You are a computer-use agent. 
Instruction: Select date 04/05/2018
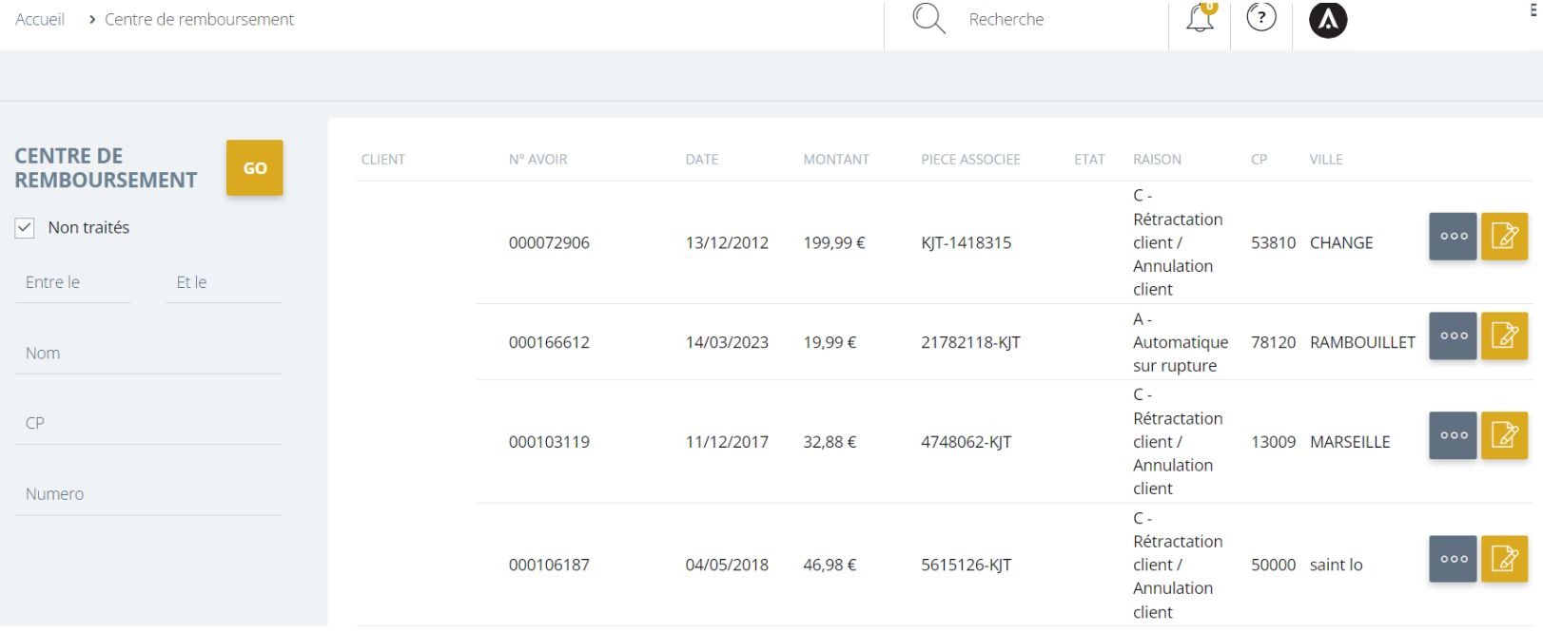click(x=727, y=566)
